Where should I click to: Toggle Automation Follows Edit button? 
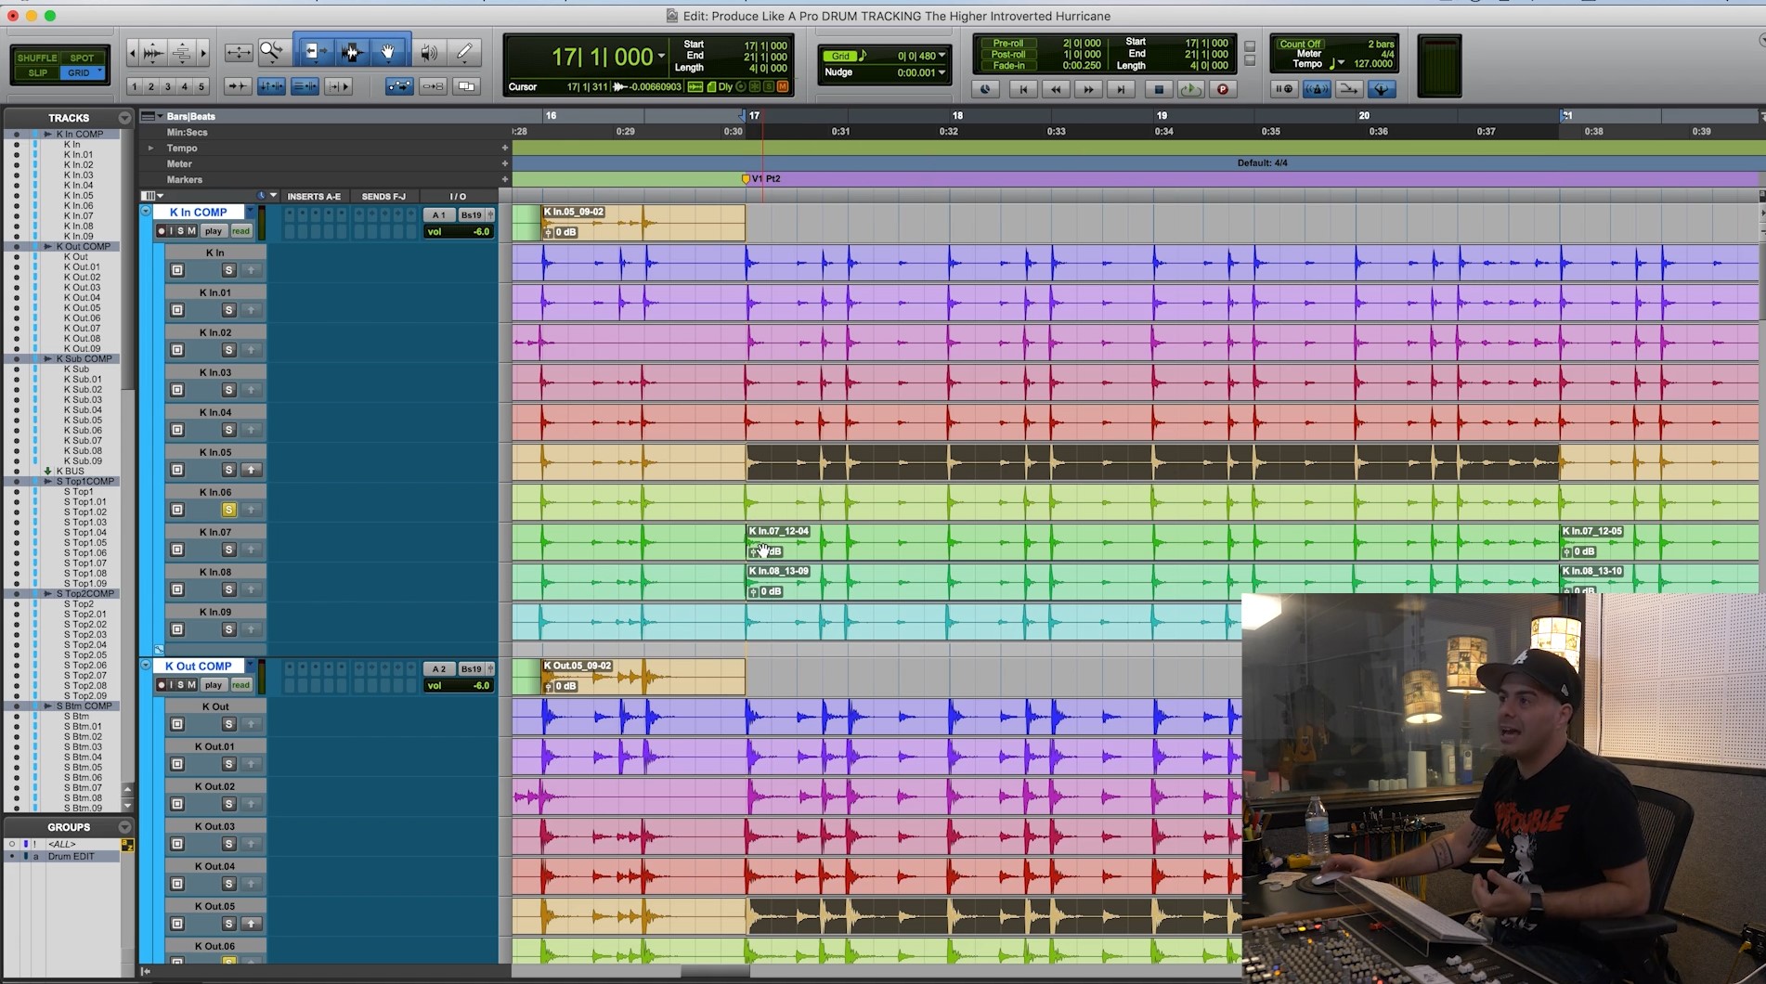pyautogui.click(x=399, y=86)
